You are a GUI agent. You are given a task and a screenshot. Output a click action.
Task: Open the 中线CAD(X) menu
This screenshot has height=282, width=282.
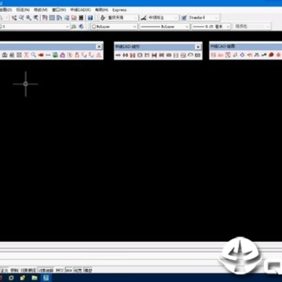81,10
